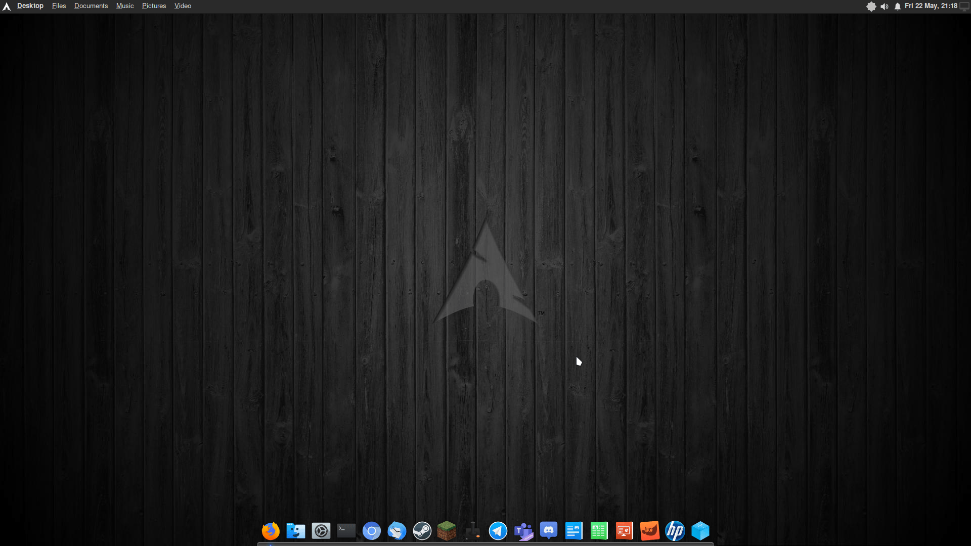Open the Finder-style file manager icon
Viewport: 971px width, 546px height.
(x=296, y=531)
